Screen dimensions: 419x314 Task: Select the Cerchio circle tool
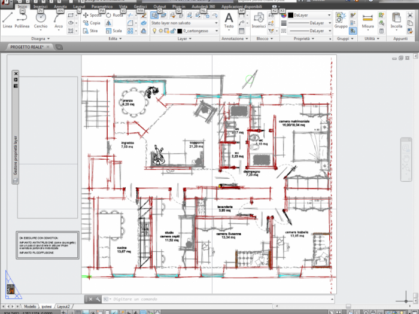click(41, 20)
